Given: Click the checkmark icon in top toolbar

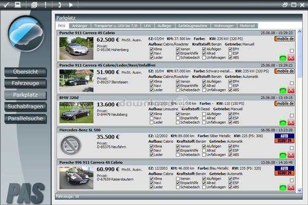Looking at the screenshot, I should [7, 5].
